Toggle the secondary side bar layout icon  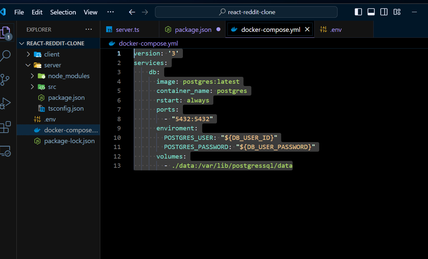click(x=384, y=12)
